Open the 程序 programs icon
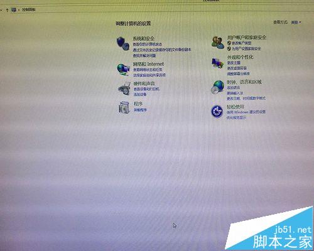The width and height of the screenshot is (314, 251). click(x=124, y=107)
